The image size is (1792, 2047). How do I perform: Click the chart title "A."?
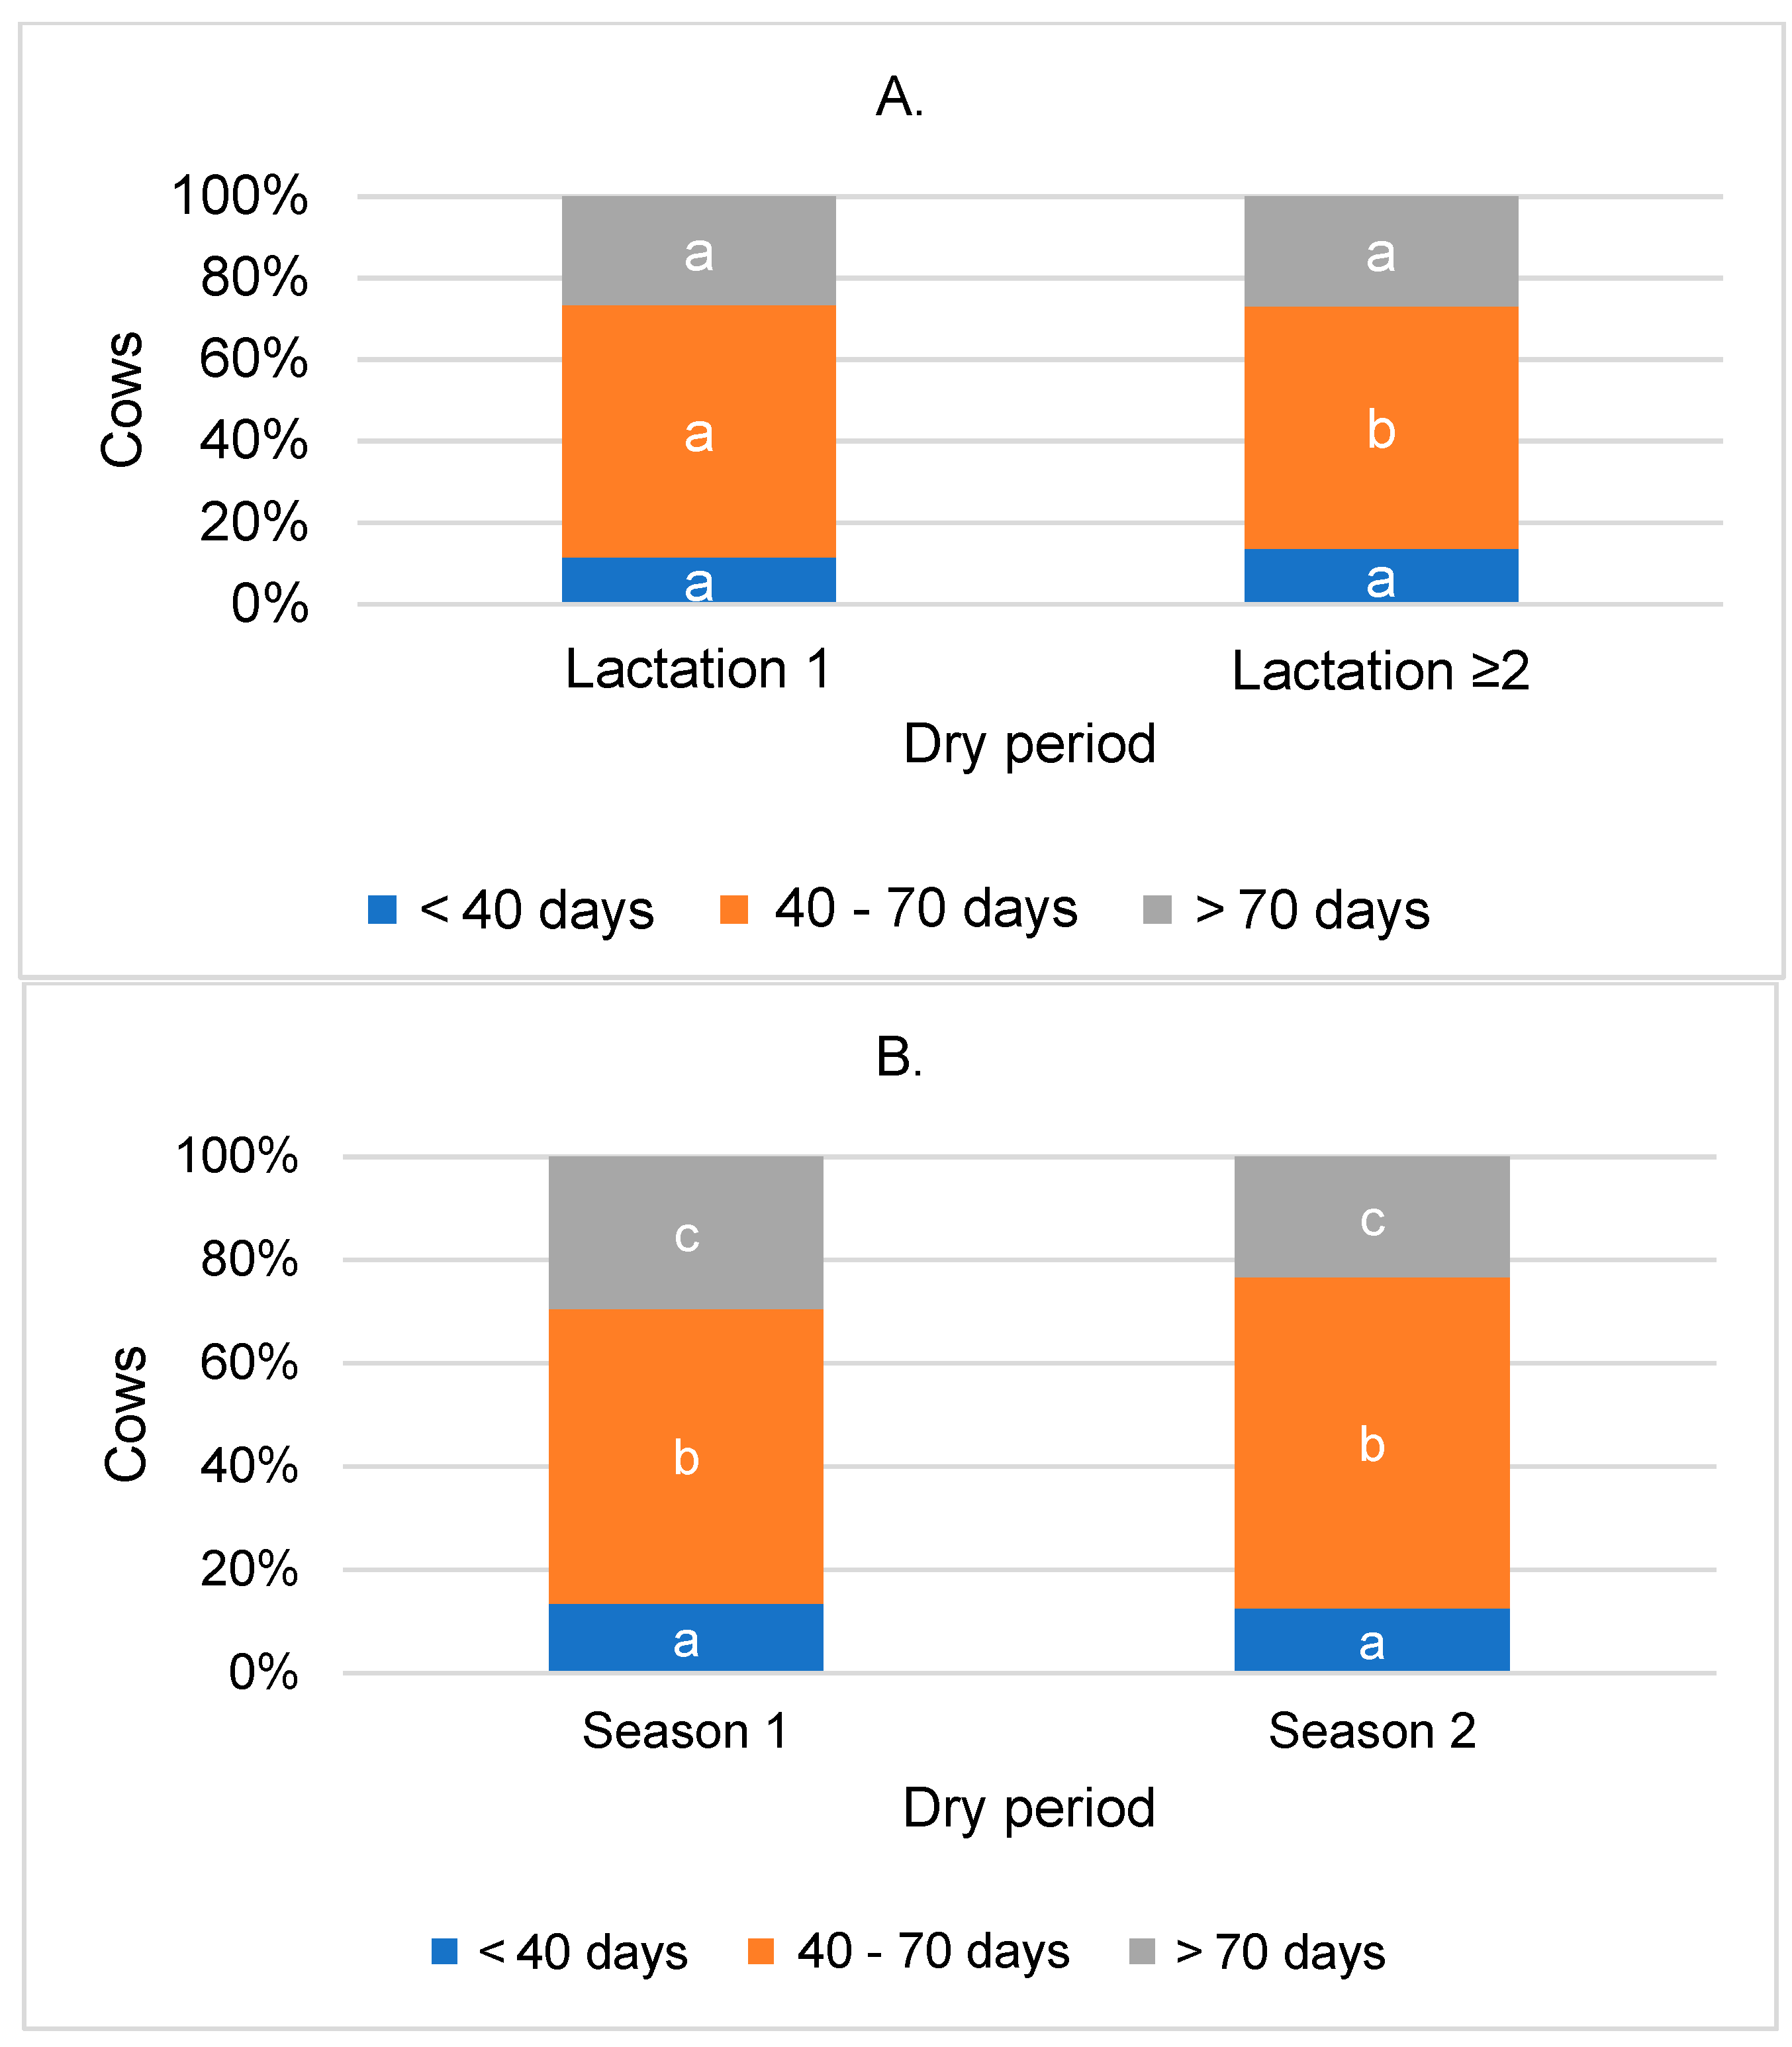[899, 98]
